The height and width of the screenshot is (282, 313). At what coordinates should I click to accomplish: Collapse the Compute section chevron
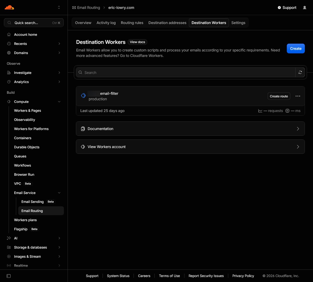pyautogui.click(x=59, y=102)
